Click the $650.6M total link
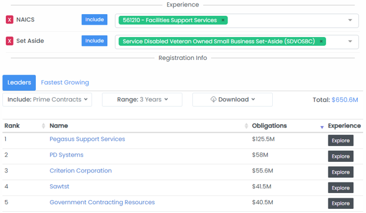The image size is (366, 213). 345,100
